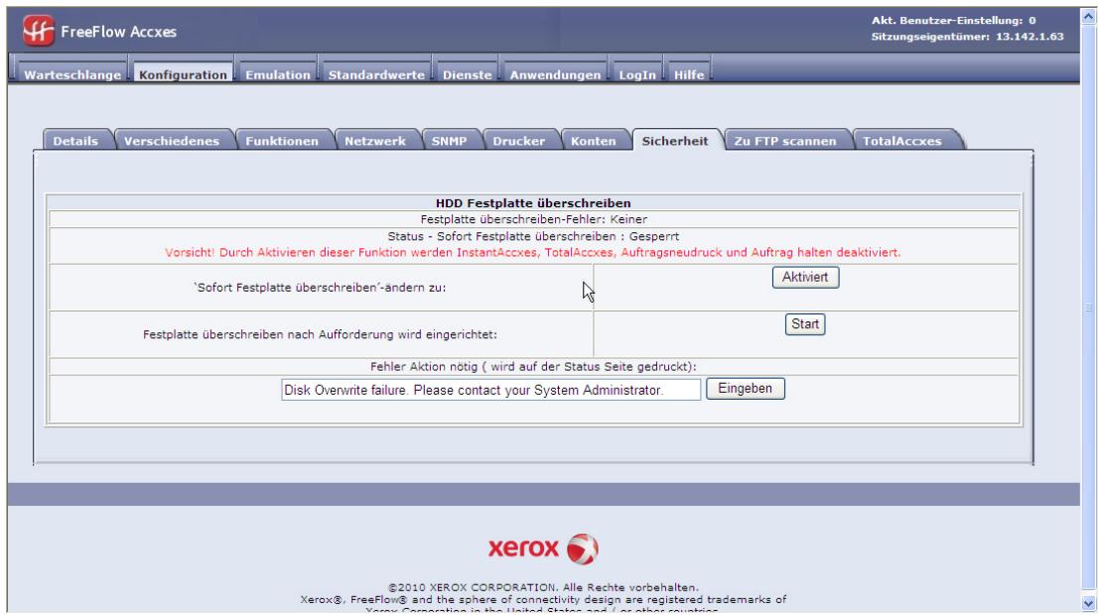This screenshot has width=1098, height=615.
Task: Click the 'Status - Sofort Festplatte überschreiben : Gesperrt' text
Action: click(x=533, y=236)
